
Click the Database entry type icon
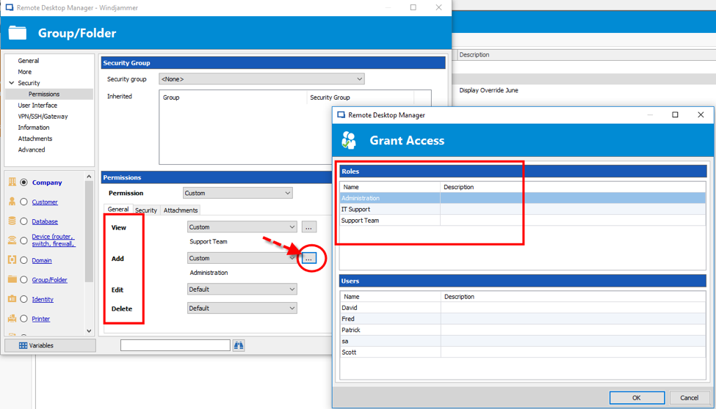[x=12, y=221]
